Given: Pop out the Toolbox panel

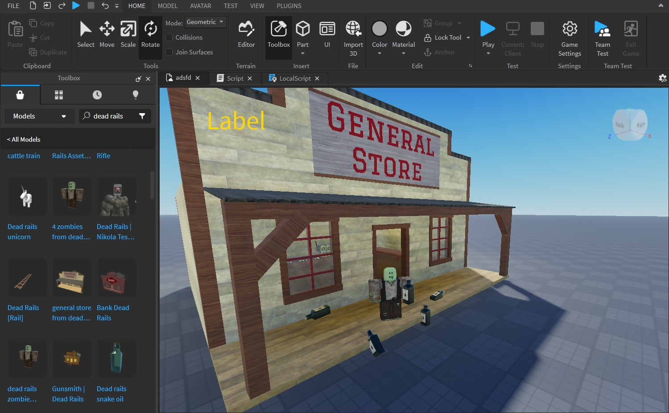Looking at the screenshot, I should 139,78.
